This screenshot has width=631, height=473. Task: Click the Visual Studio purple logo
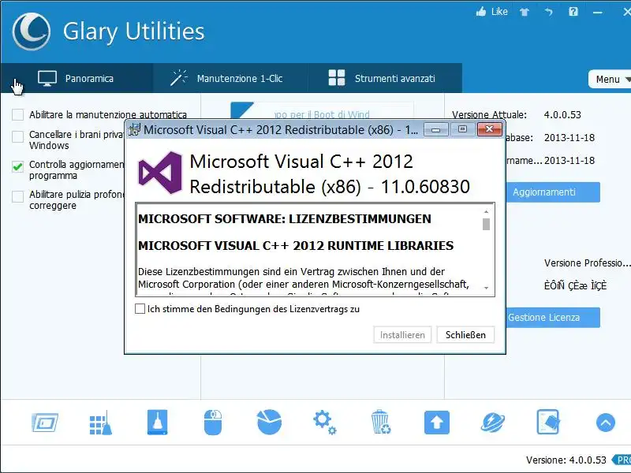pos(160,173)
